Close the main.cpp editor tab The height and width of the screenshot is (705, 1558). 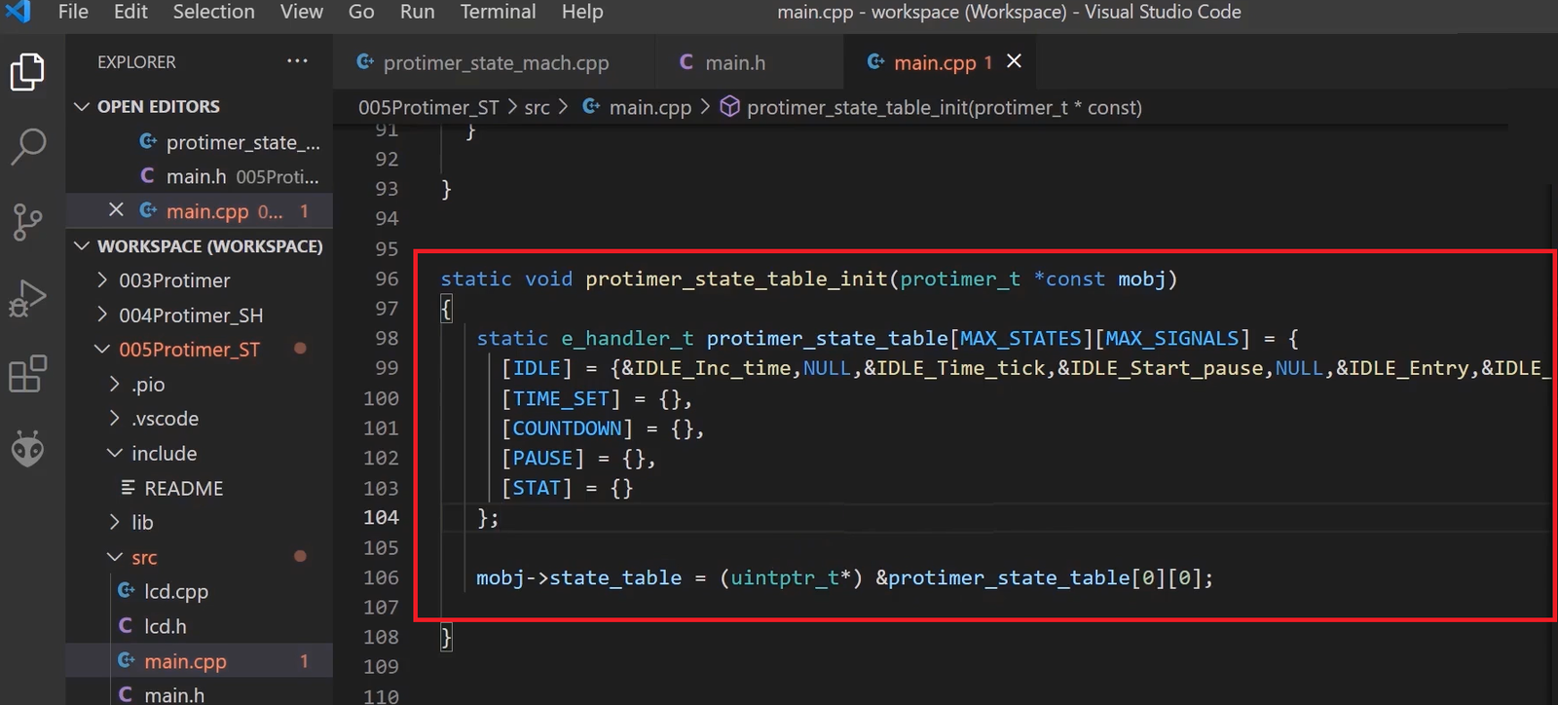(1014, 61)
